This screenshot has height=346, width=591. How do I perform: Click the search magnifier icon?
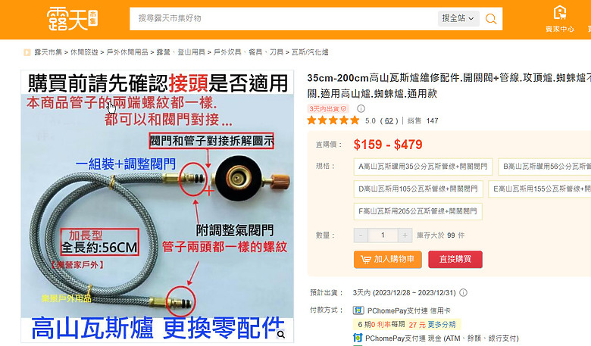491,18
